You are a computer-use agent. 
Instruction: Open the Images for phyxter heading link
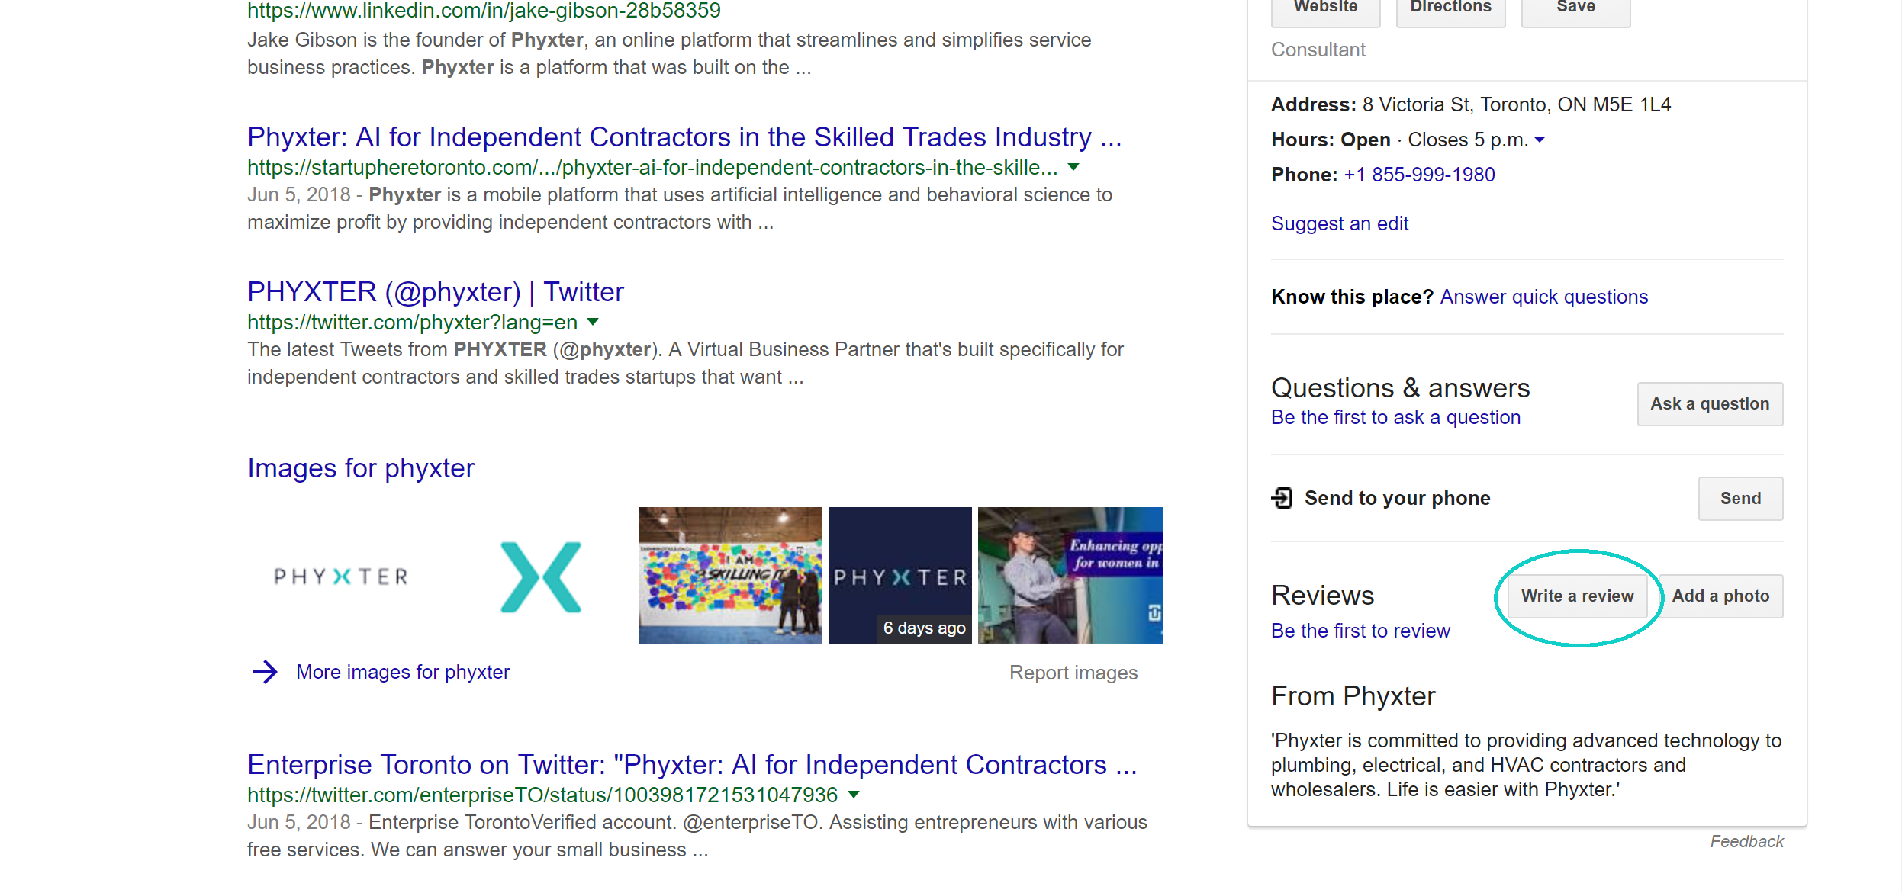(x=361, y=468)
